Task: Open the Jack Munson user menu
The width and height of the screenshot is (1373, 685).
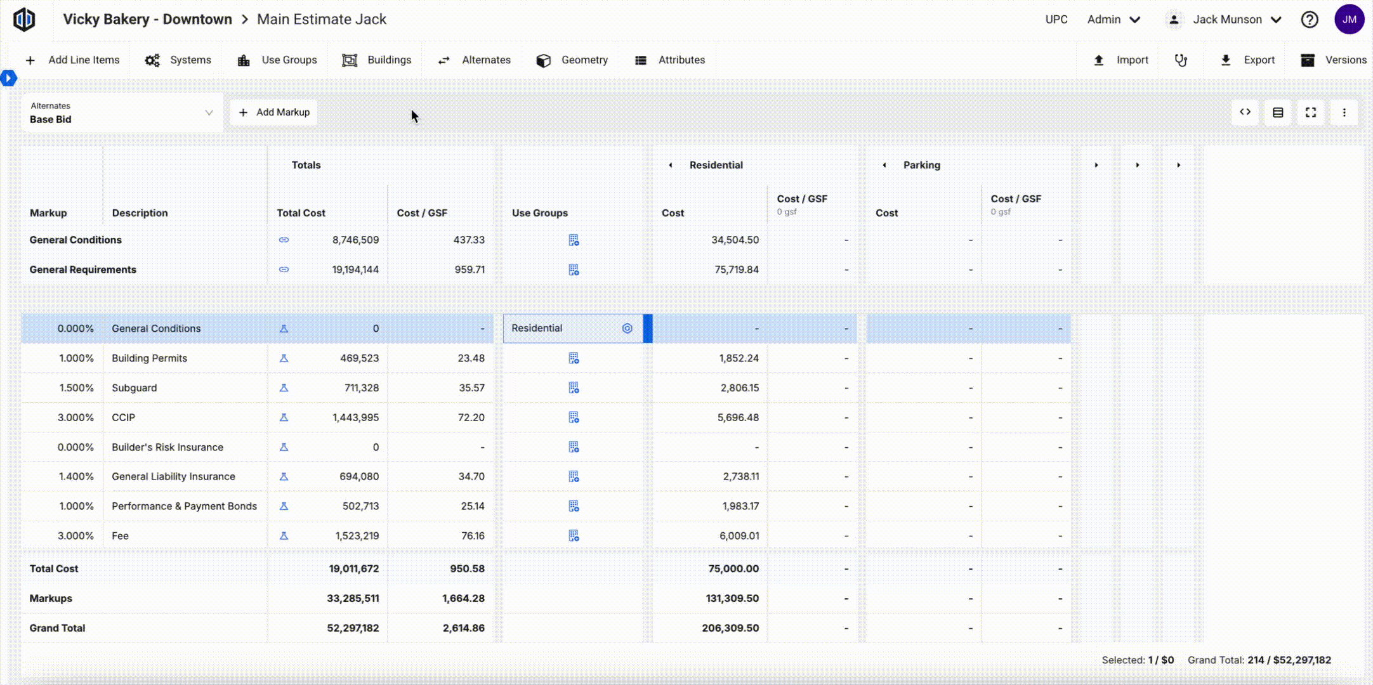Action: coord(1226,20)
